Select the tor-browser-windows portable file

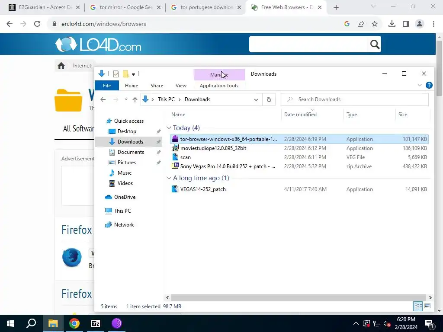tap(299, 139)
